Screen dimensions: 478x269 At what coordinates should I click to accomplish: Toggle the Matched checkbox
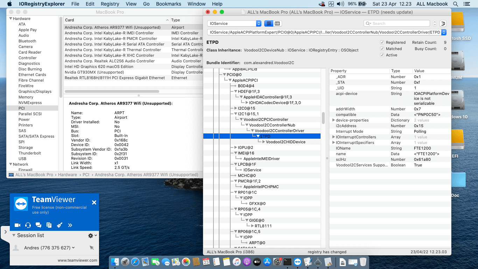[x=382, y=49]
